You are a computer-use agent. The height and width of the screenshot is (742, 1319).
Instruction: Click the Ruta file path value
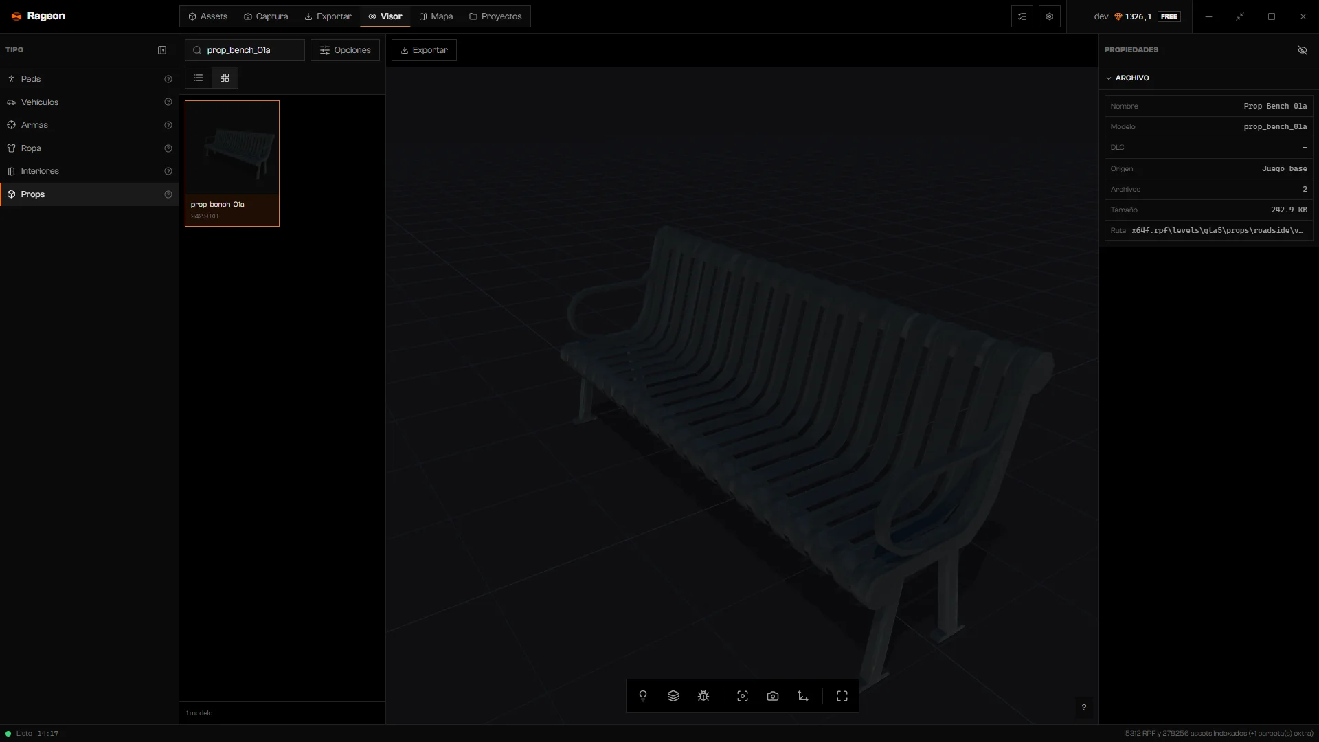1217,231
